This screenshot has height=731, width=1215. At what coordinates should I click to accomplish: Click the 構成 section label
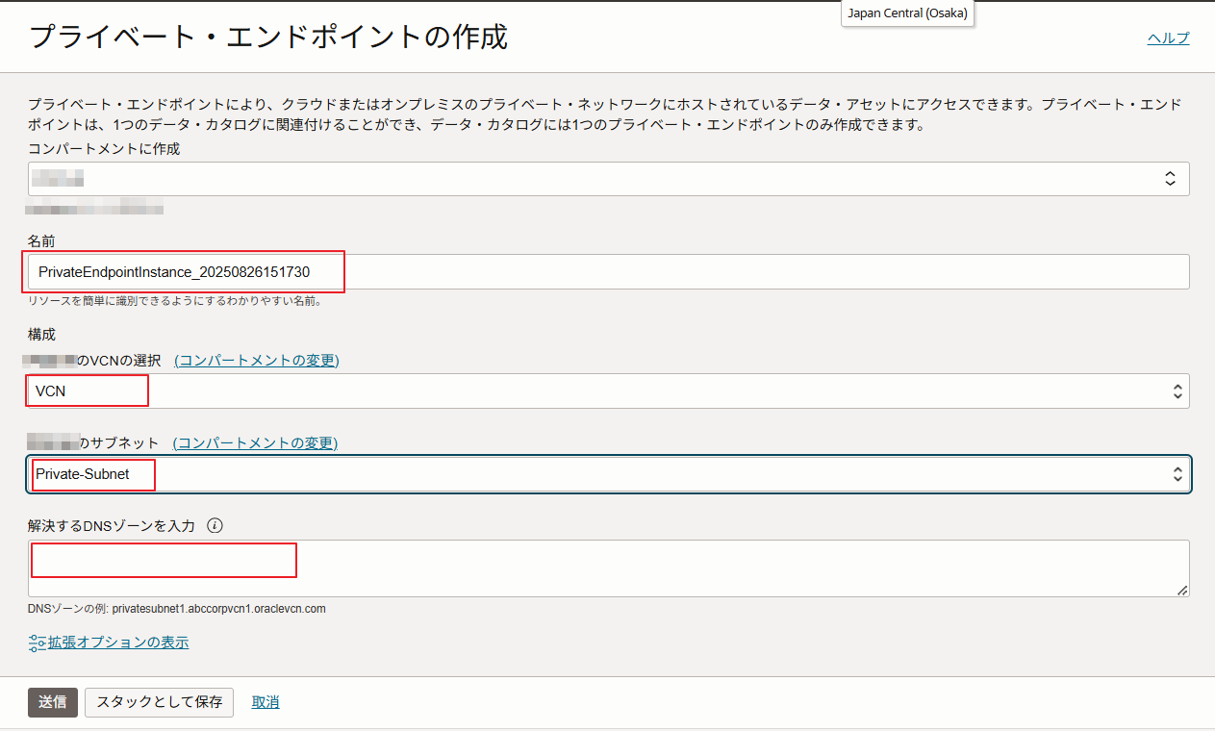pos(42,335)
